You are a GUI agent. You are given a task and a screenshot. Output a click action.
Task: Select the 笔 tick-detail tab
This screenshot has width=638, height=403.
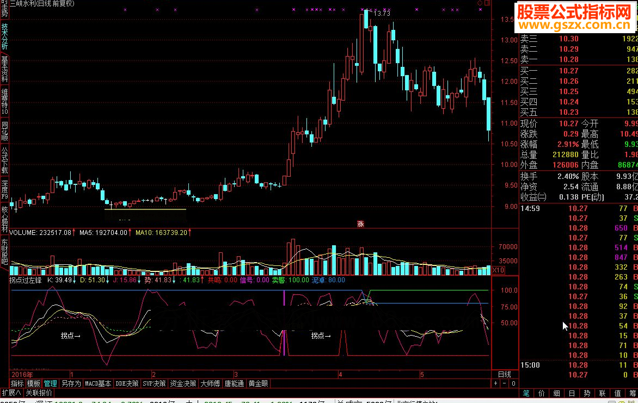point(526,393)
